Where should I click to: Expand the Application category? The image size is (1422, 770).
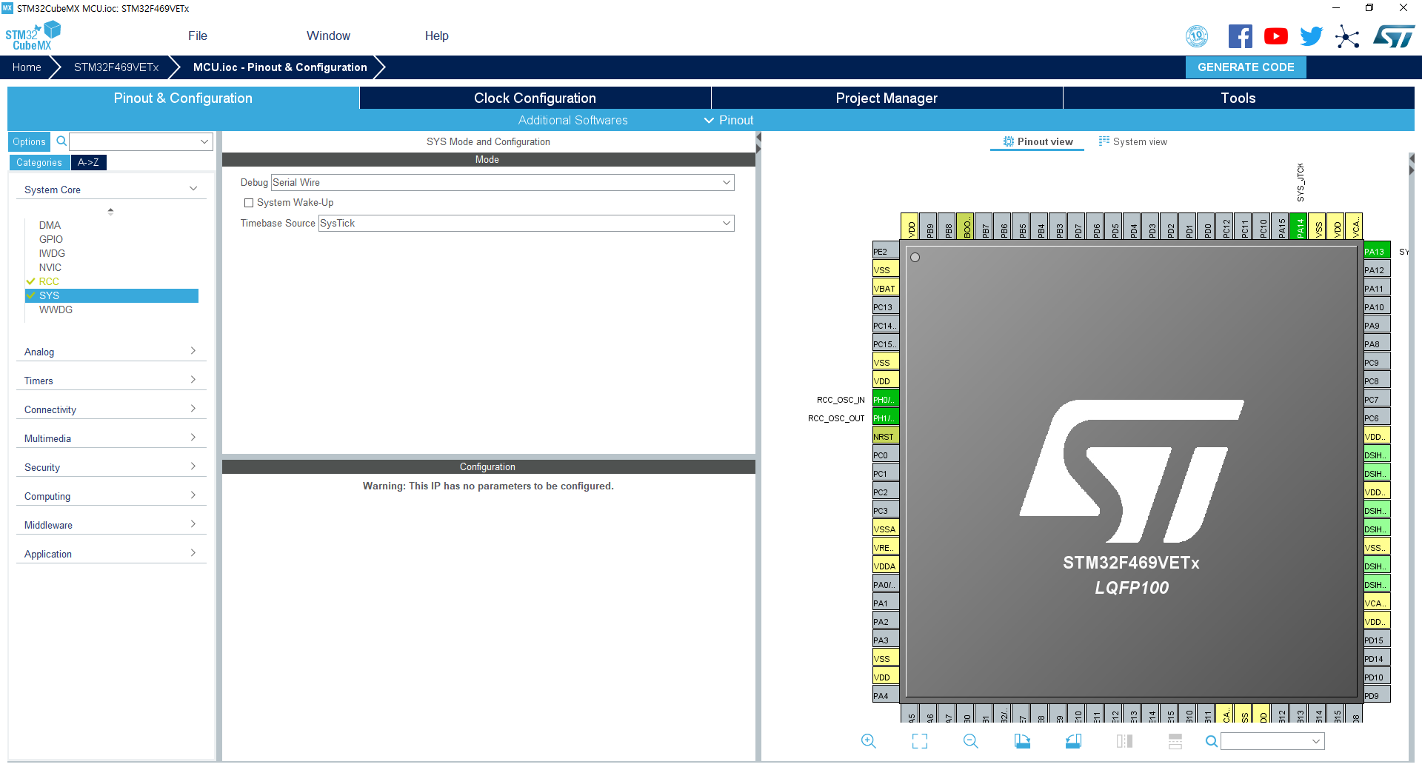pos(111,554)
